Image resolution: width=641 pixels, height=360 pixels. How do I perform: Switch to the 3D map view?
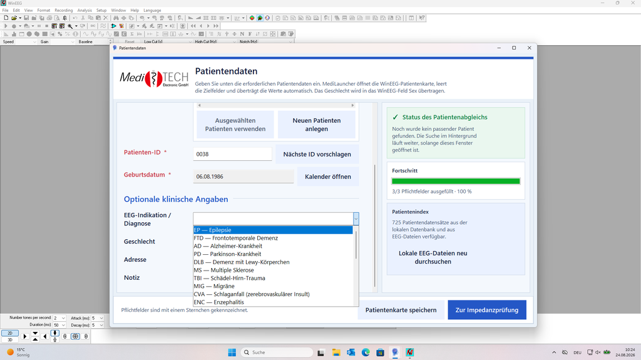click(x=10, y=339)
